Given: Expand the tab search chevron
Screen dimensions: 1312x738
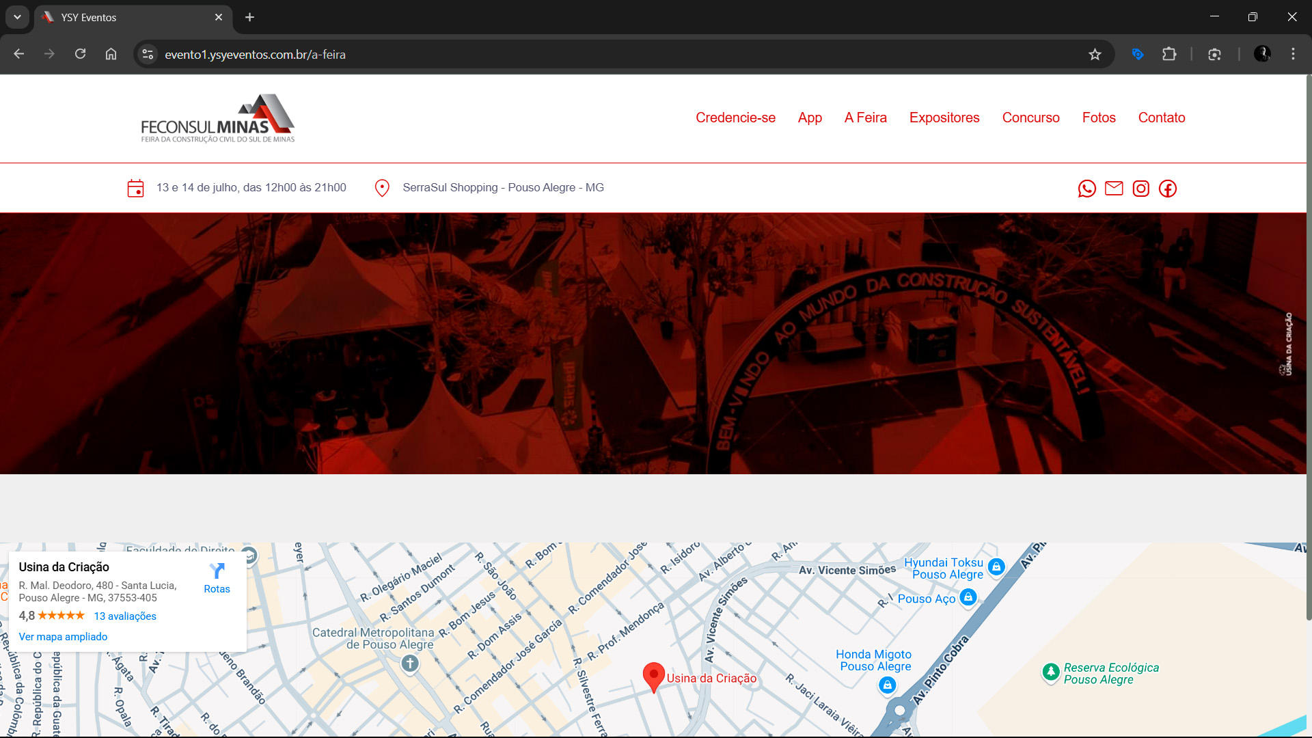Looking at the screenshot, I should pyautogui.click(x=17, y=17).
